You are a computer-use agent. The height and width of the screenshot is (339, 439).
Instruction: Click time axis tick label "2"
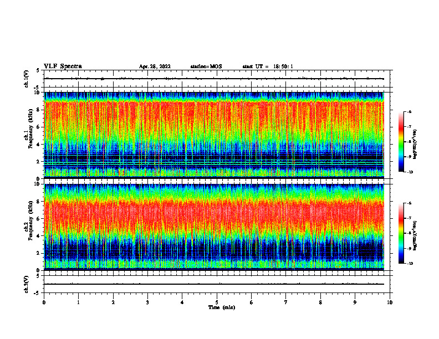[113, 302]
